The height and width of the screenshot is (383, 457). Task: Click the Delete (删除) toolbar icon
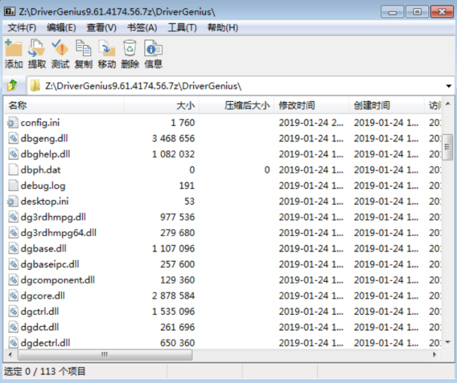[x=130, y=48]
